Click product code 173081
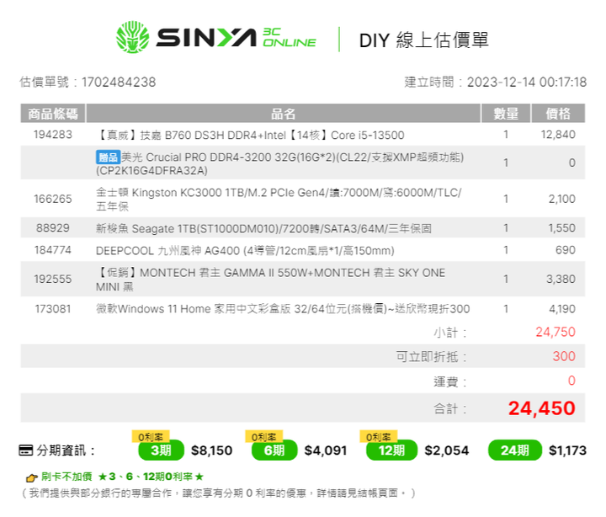The width and height of the screenshot is (606, 517). (53, 309)
